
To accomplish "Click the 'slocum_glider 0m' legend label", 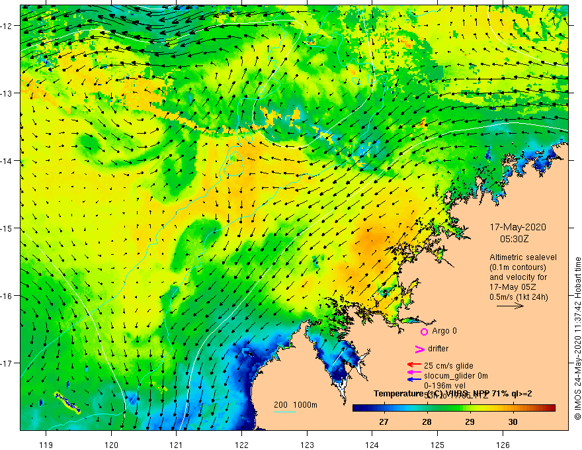I will tap(456, 376).
